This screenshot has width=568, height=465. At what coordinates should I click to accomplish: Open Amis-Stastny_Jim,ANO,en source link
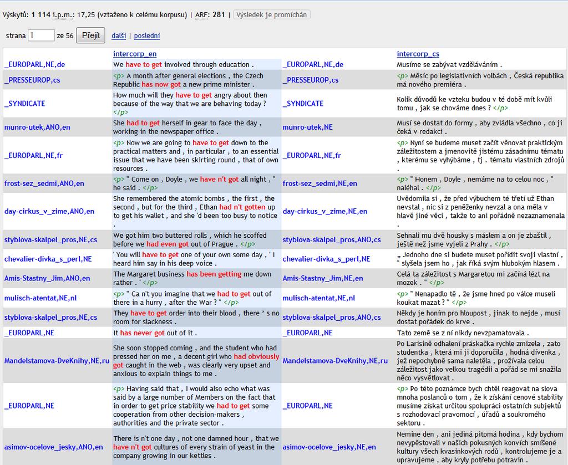(x=47, y=278)
